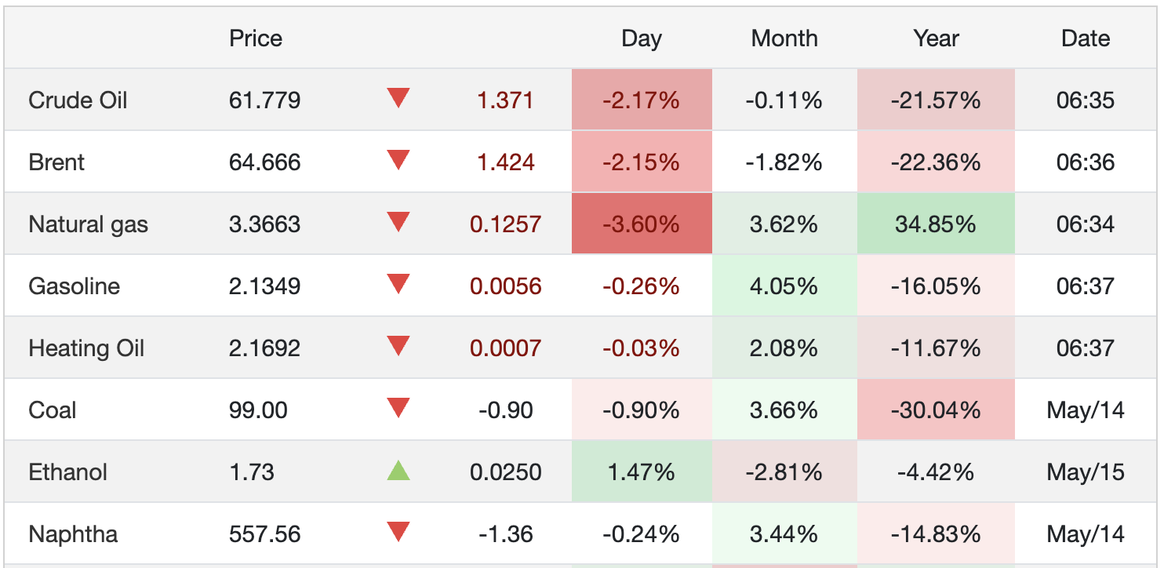1164x568 pixels.
Task: Click the -14.83% year change cell
Action: tap(936, 533)
